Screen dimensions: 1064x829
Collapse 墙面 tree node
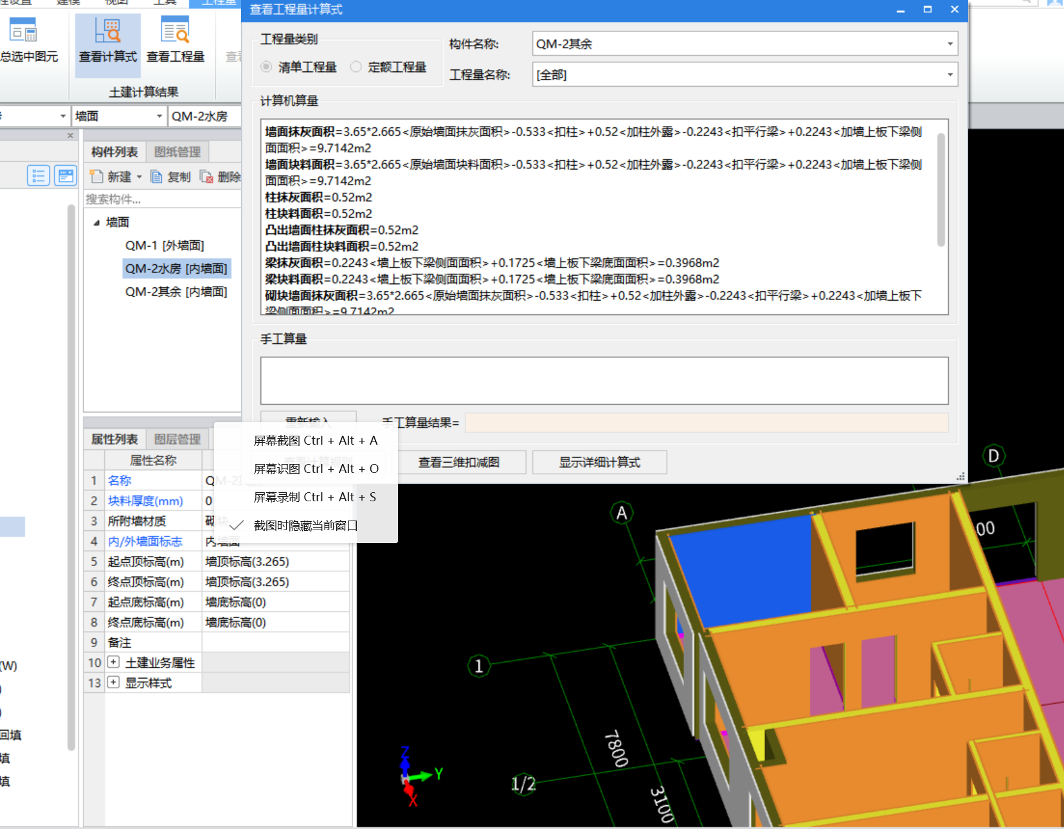[x=96, y=222]
